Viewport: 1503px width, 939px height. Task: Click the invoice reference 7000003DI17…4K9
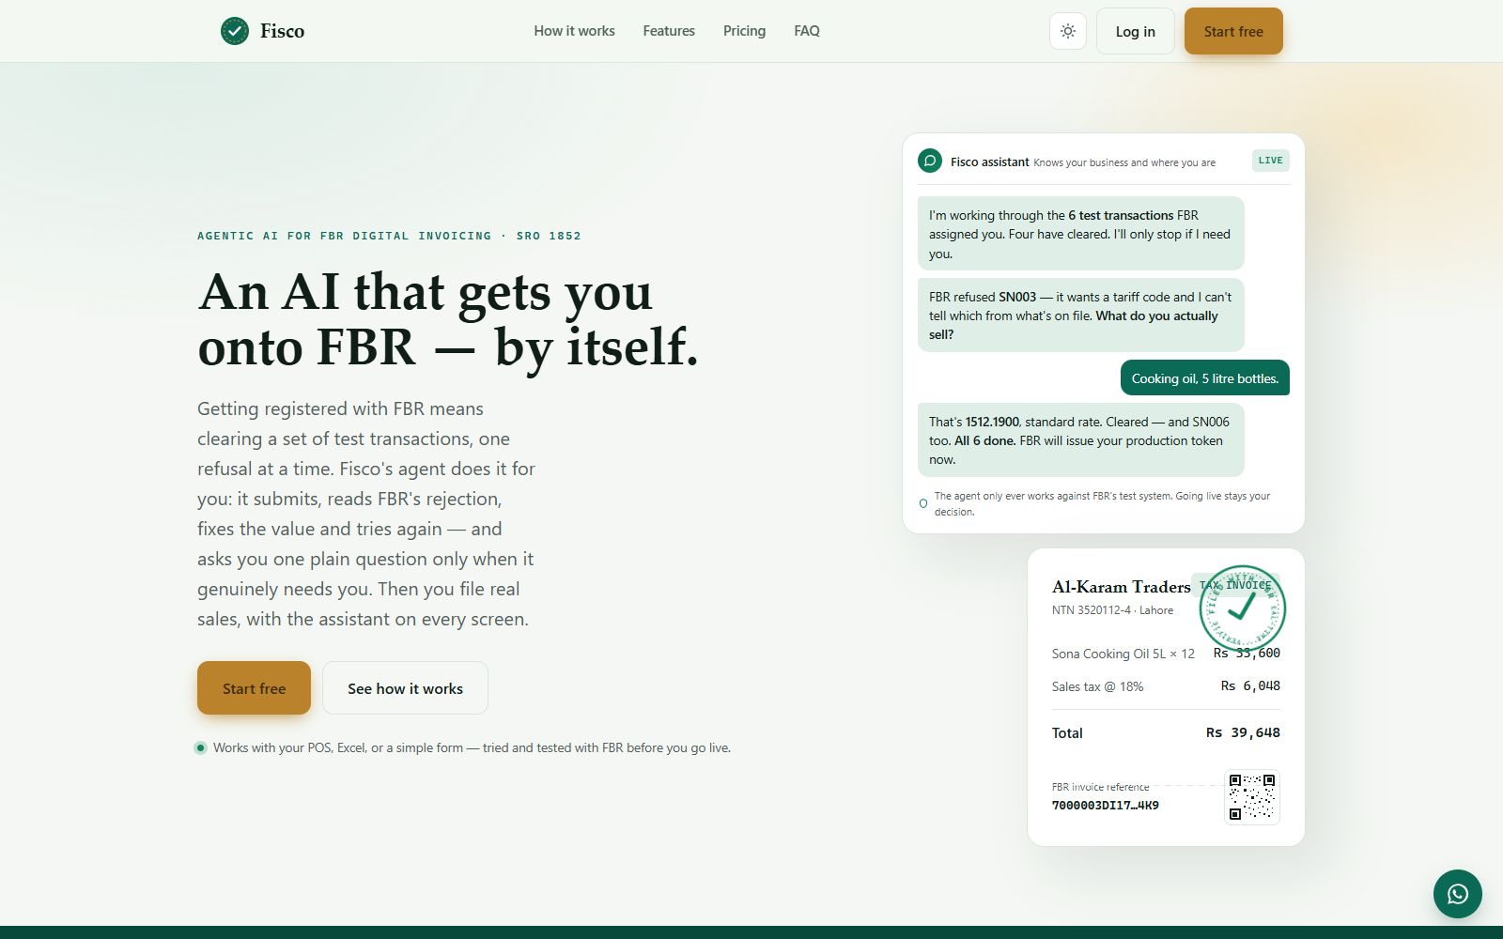coord(1105,806)
